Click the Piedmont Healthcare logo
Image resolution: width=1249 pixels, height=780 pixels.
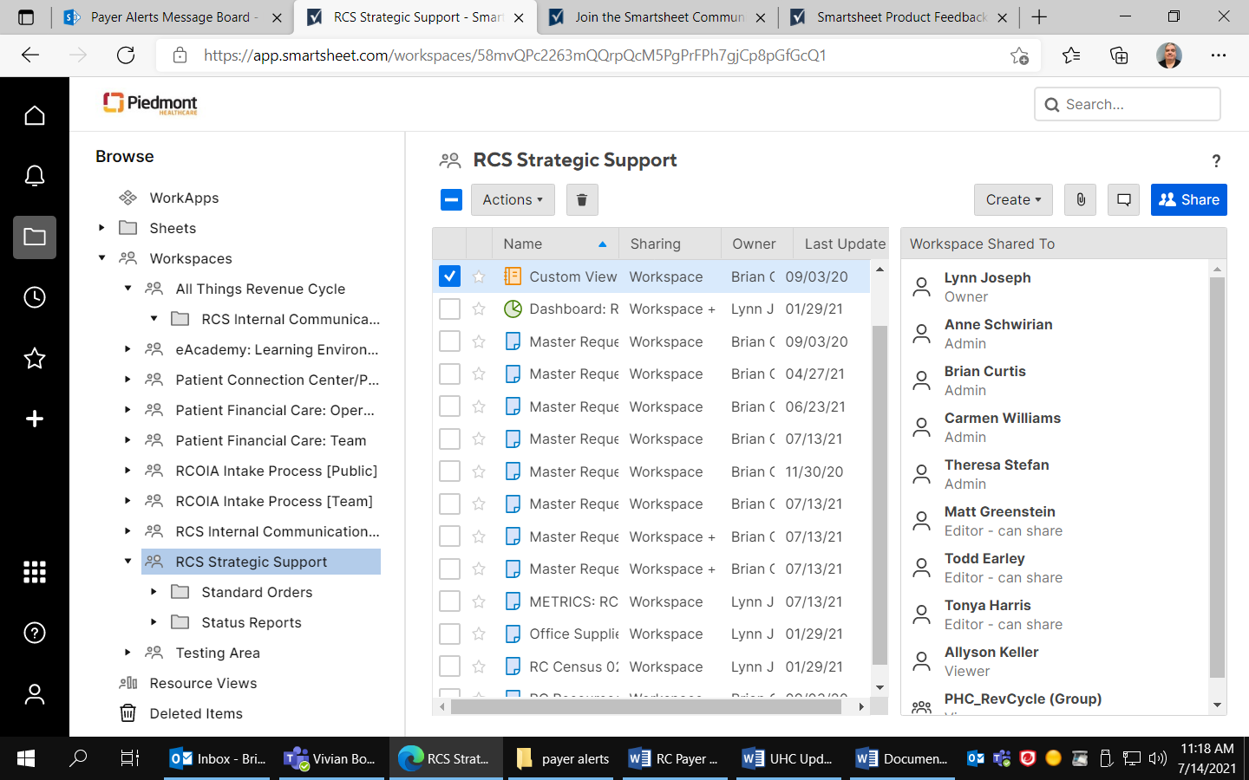(x=150, y=103)
